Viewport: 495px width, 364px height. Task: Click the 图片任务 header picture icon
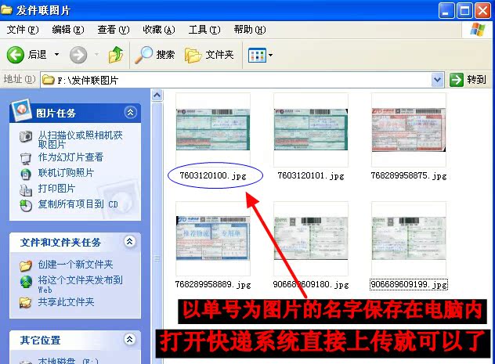click(21, 110)
